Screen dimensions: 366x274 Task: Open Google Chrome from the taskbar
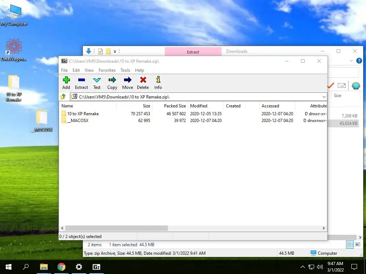click(61, 267)
